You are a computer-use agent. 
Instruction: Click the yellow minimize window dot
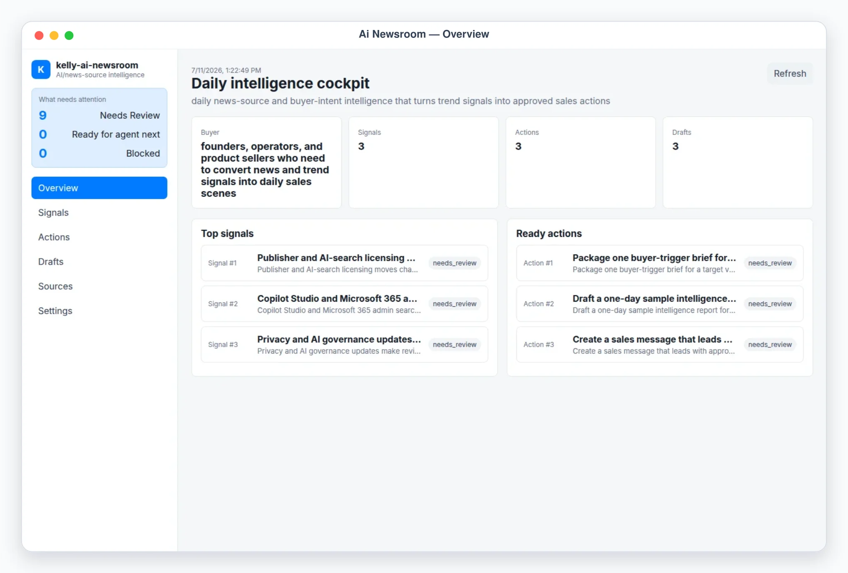(x=54, y=35)
